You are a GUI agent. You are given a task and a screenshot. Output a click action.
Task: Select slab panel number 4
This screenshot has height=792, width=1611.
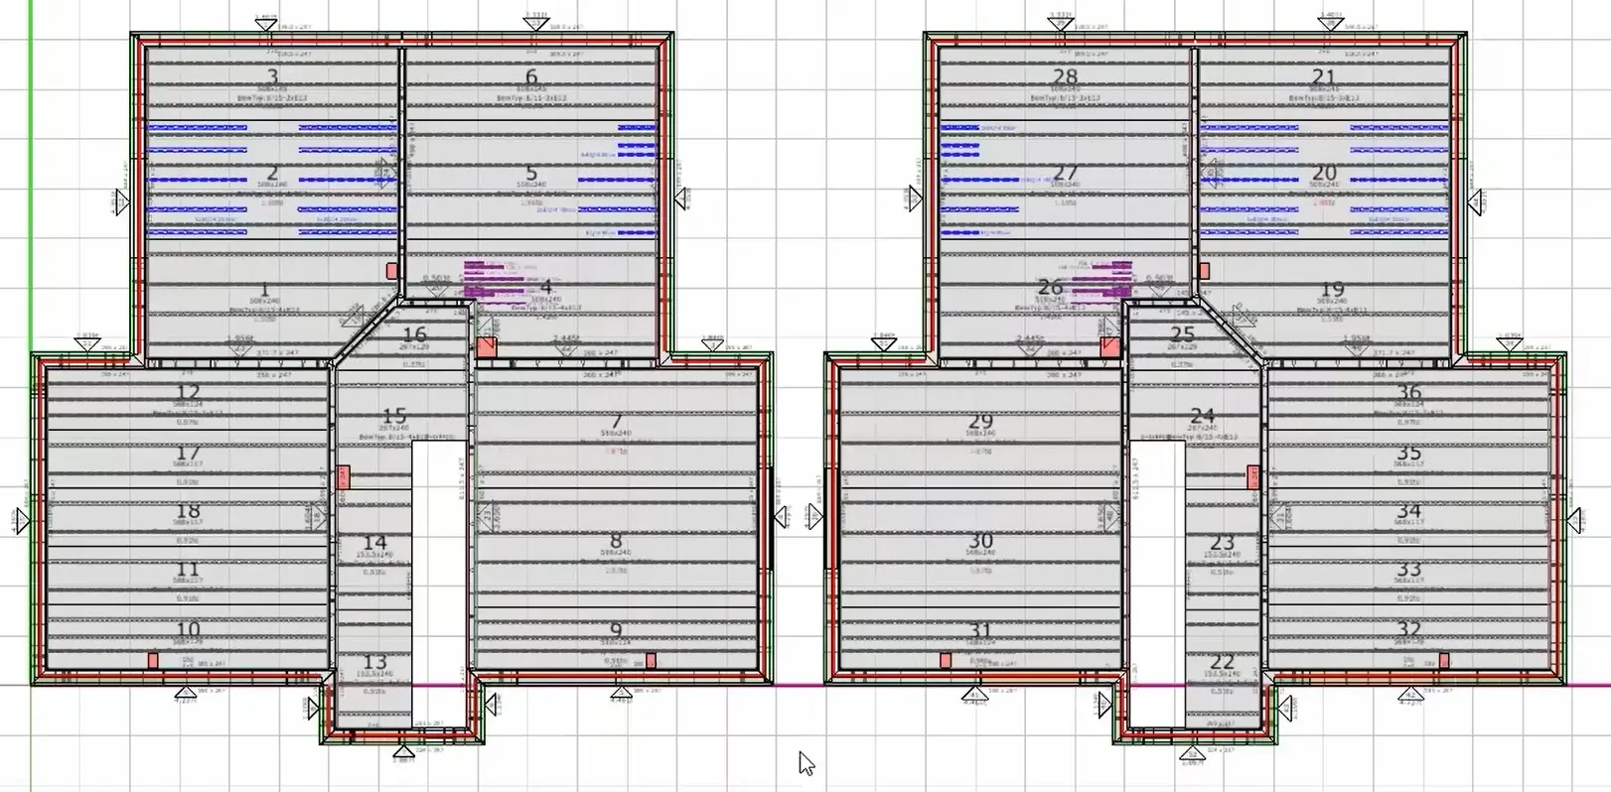pyautogui.click(x=545, y=288)
